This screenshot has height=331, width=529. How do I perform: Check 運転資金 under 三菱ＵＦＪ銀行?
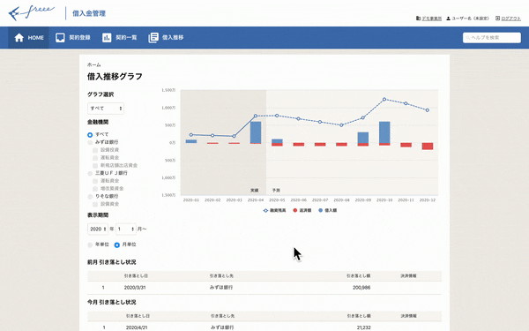(x=95, y=181)
